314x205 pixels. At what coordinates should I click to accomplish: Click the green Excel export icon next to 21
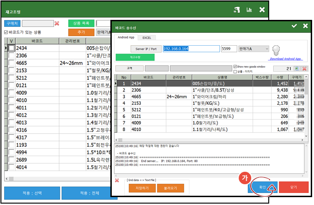point(296,69)
